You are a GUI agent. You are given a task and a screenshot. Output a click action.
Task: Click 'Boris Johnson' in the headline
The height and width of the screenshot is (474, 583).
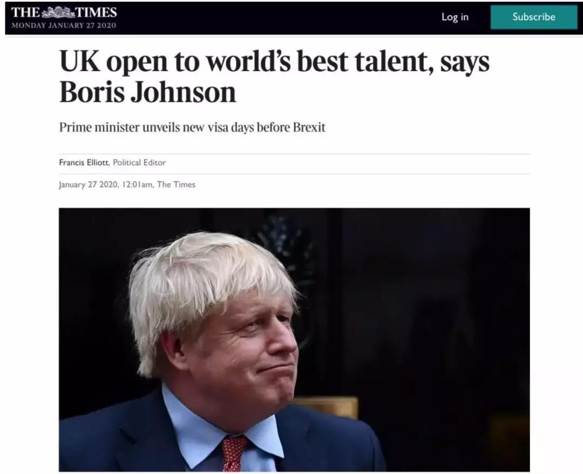(x=147, y=92)
